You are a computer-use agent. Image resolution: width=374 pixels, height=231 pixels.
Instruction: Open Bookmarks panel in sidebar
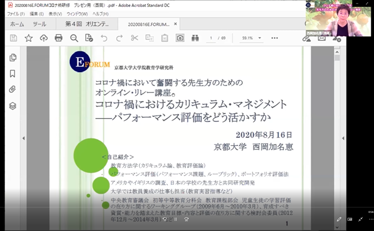tap(12, 74)
